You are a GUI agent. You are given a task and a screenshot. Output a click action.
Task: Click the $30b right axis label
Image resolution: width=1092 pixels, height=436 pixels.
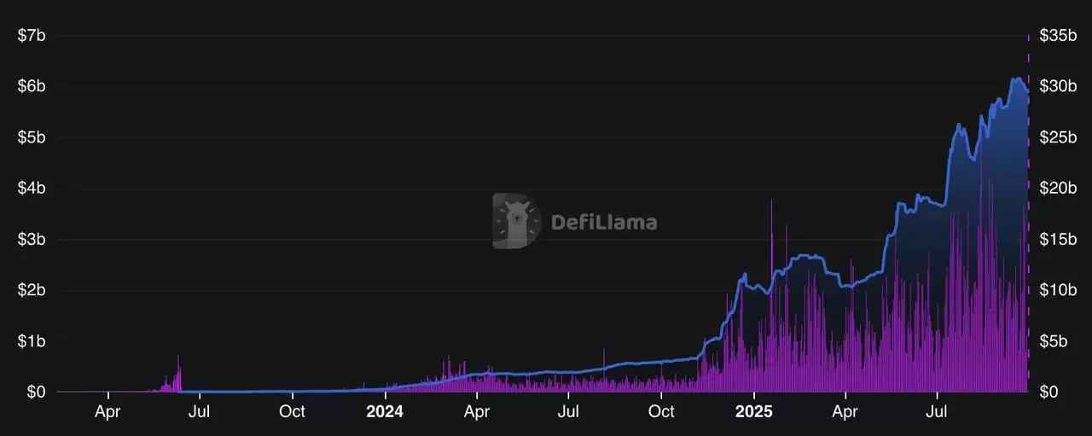1056,86
